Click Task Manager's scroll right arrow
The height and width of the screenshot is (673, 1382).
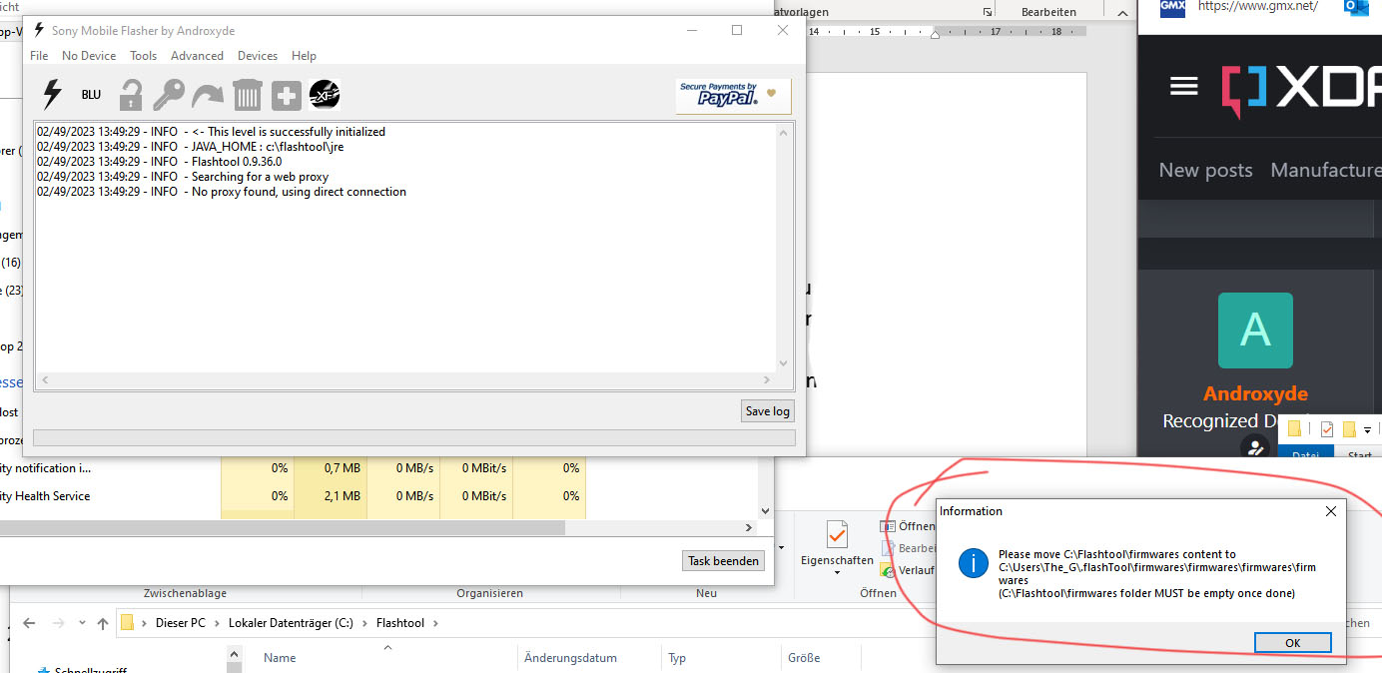click(749, 527)
